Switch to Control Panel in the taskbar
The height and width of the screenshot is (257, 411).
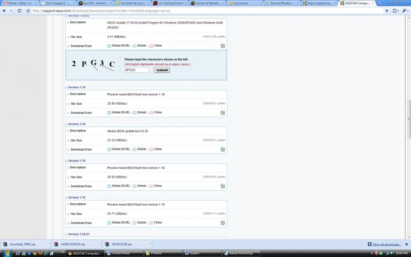pyautogui.click(x=124, y=253)
